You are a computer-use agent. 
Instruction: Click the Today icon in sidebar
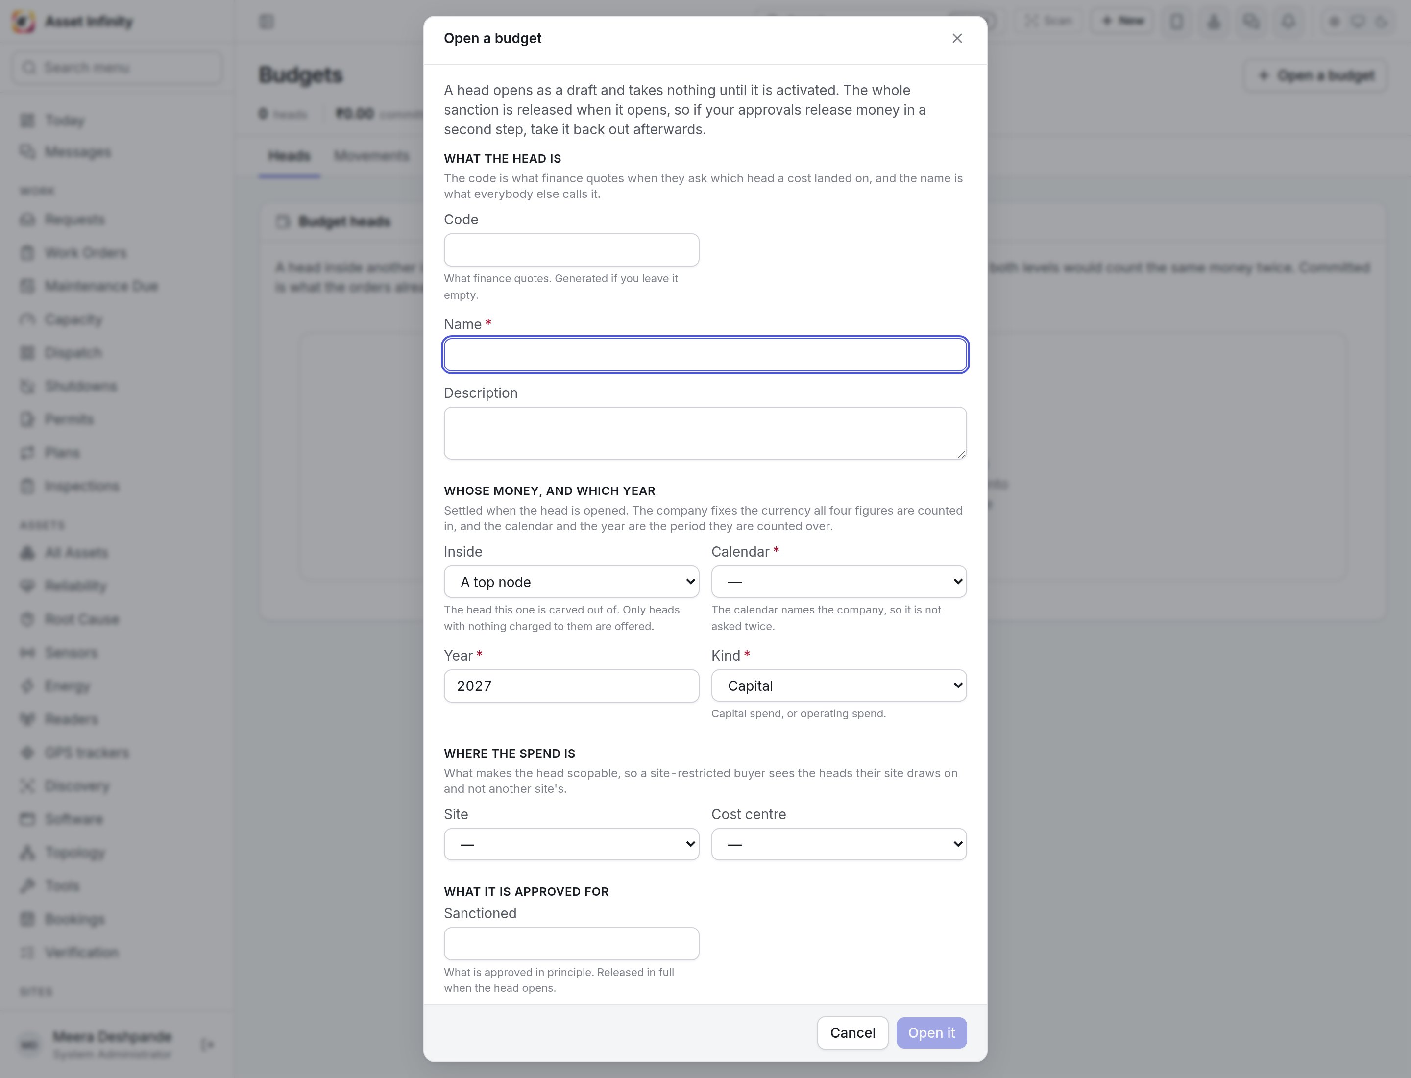click(27, 121)
